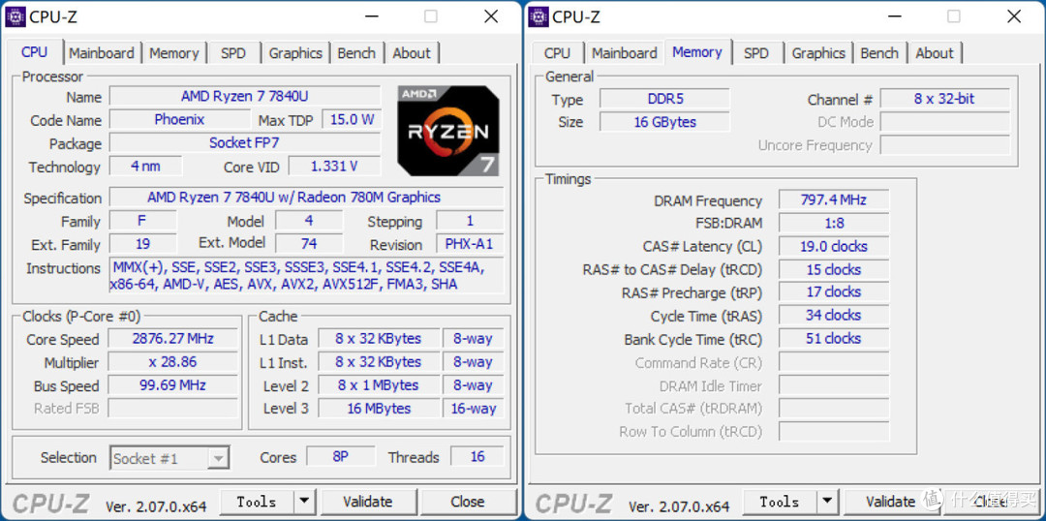Select the Memory tab in right window

[x=697, y=52]
